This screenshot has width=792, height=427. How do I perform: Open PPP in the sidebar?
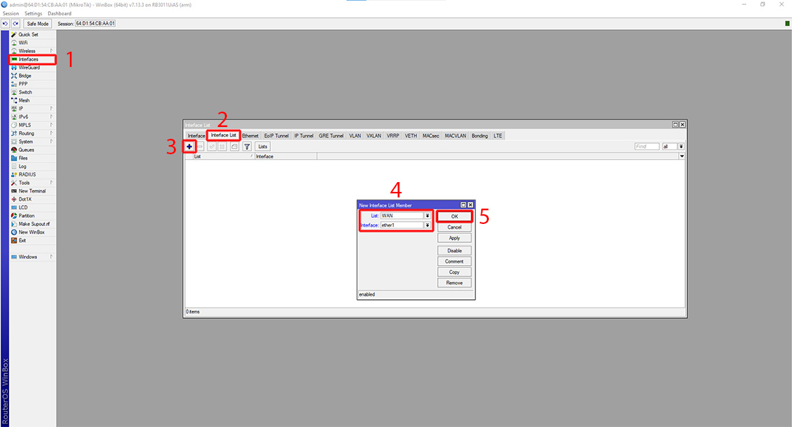pyautogui.click(x=33, y=84)
